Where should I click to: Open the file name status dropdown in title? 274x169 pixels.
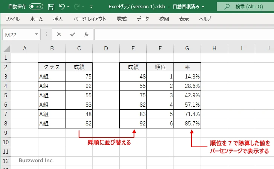[203, 7]
